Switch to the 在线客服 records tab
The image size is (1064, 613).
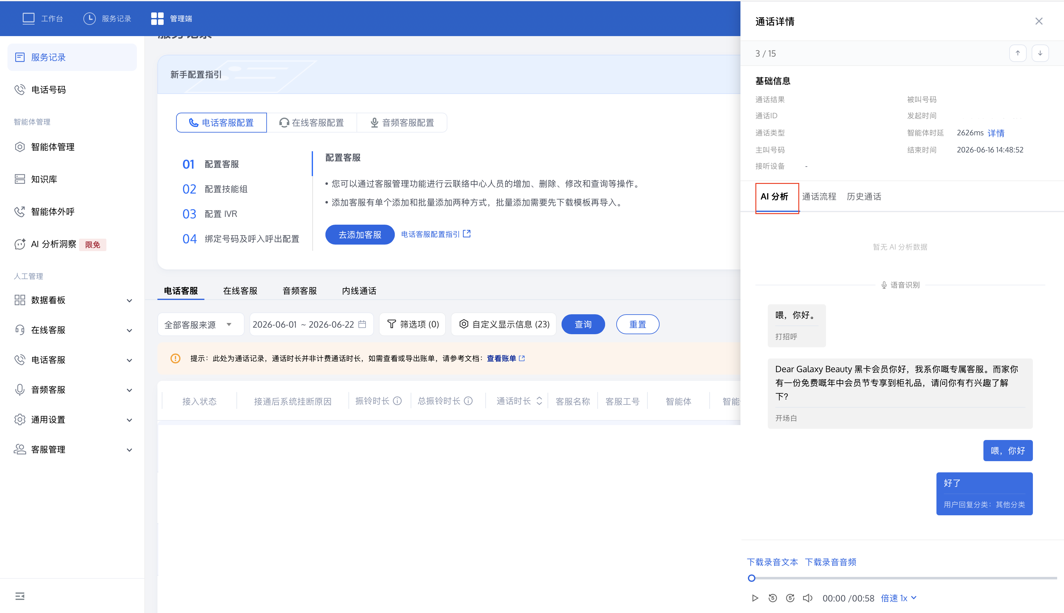(x=240, y=291)
